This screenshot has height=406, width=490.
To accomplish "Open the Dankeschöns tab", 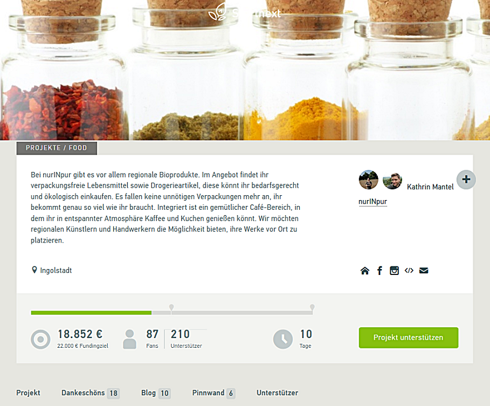I will click(91, 393).
